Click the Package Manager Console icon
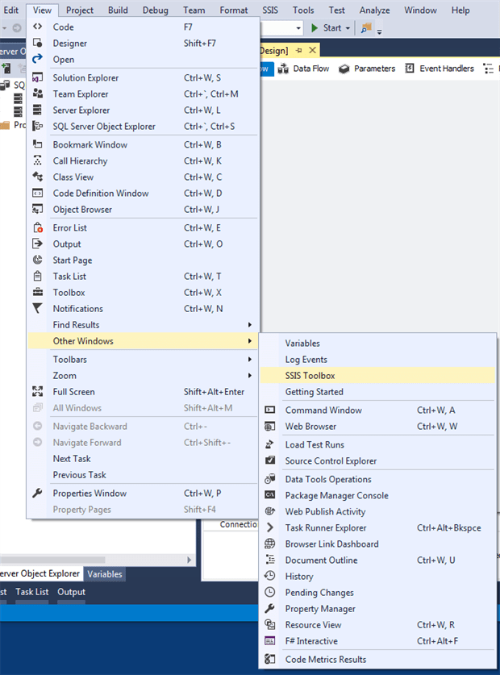Viewport: 500px width, 675px height. pyautogui.click(x=269, y=495)
